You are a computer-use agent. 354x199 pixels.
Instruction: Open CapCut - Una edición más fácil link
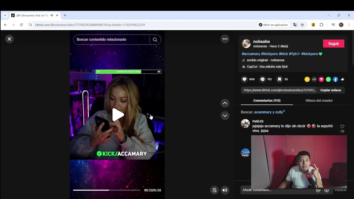tap(265, 67)
